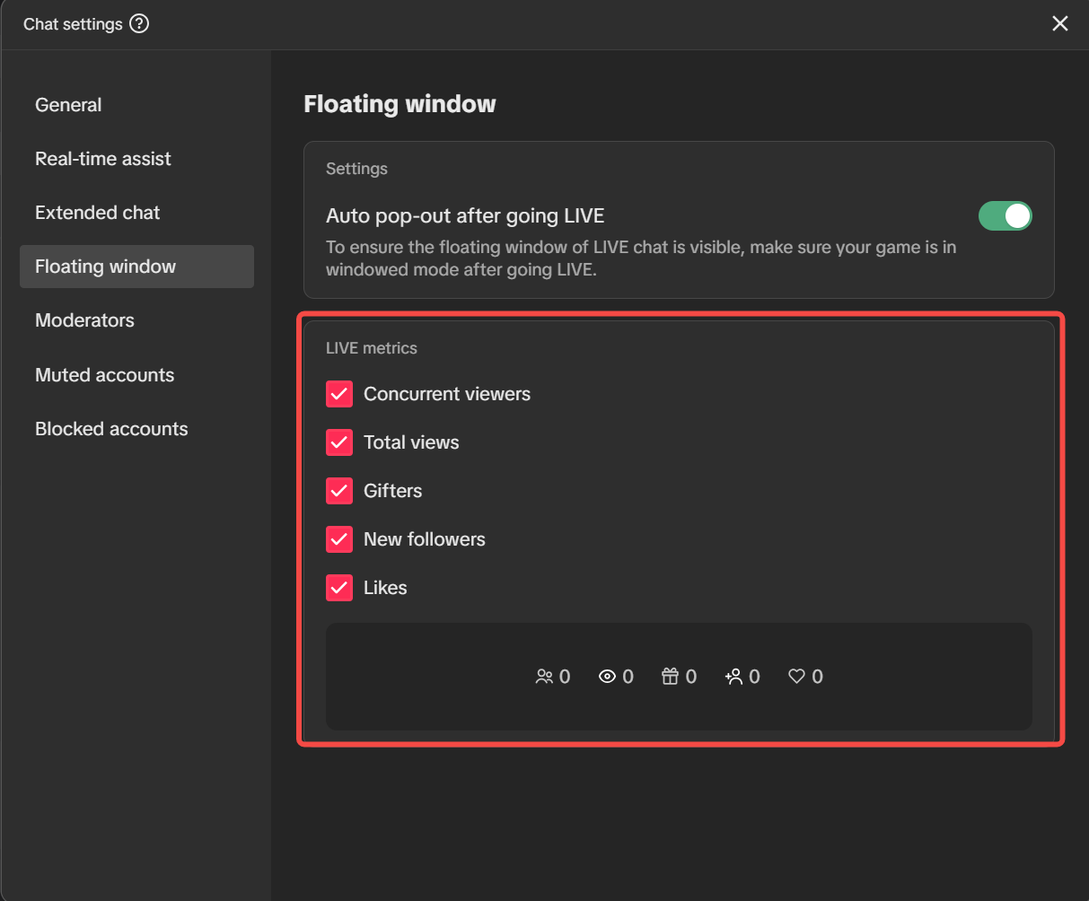Uncheck the Gifters metric
Image resolution: width=1089 pixels, height=901 pixels.
[x=339, y=490]
